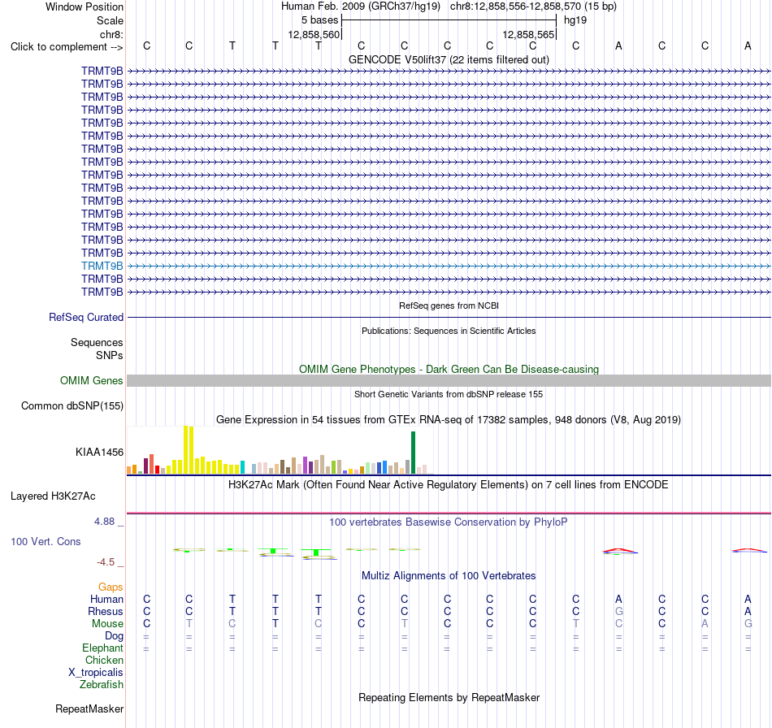The image size is (772, 728).
Task: Click the -4.5 lower scale value
Action: pyautogui.click(x=106, y=562)
